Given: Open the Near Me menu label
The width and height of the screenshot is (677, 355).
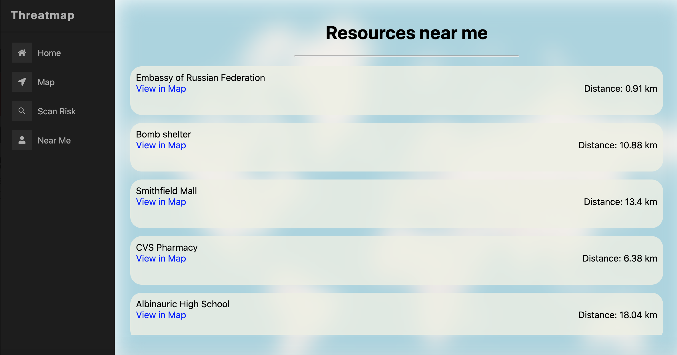Looking at the screenshot, I should point(54,141).
